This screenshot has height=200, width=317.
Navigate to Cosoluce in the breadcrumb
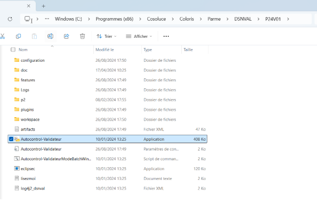tap(156, 19)
